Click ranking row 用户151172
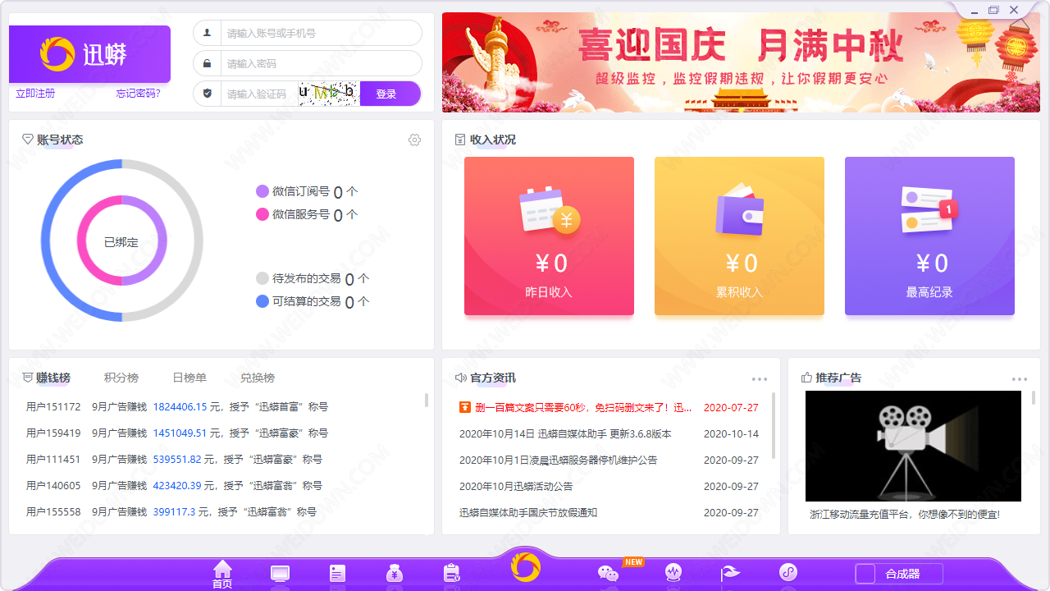This screenshot has width=1050, height=591. [177, 407]
